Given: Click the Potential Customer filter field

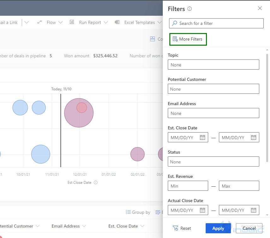Looking at the screenshot, I should coord(213,89).
